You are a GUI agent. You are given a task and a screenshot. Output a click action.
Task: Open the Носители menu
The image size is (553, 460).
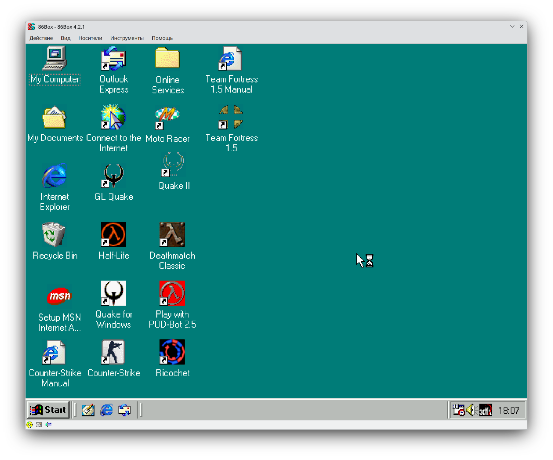(90, 38)
